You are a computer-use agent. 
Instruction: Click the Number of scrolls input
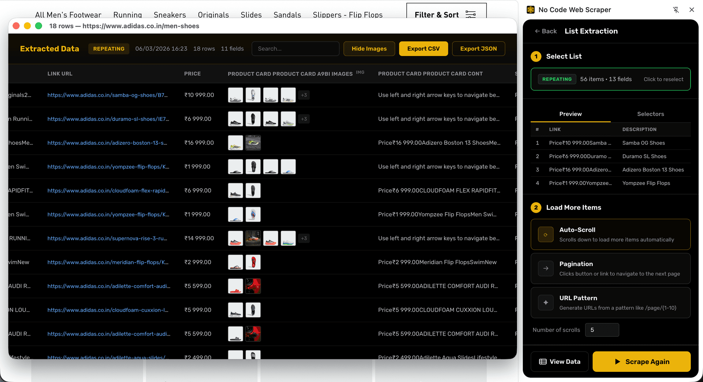[602, 330]
